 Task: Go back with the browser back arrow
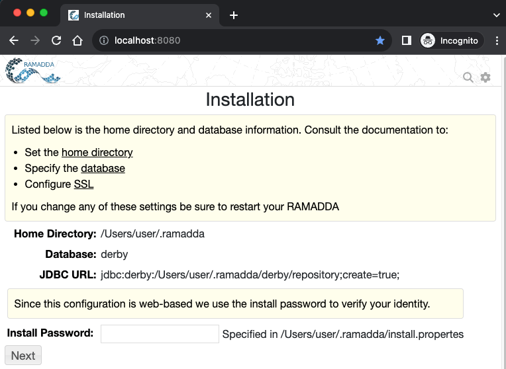(14, 40)
